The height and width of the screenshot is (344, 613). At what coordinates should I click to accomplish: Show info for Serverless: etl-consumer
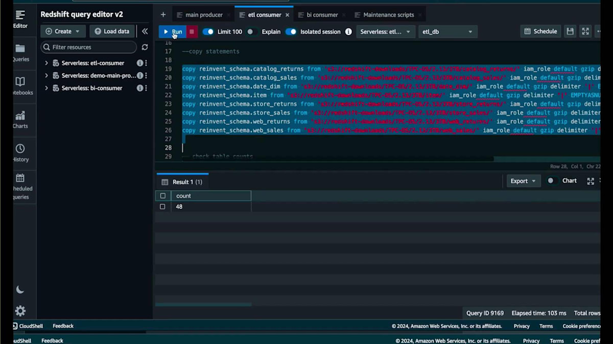click(139, 63)
